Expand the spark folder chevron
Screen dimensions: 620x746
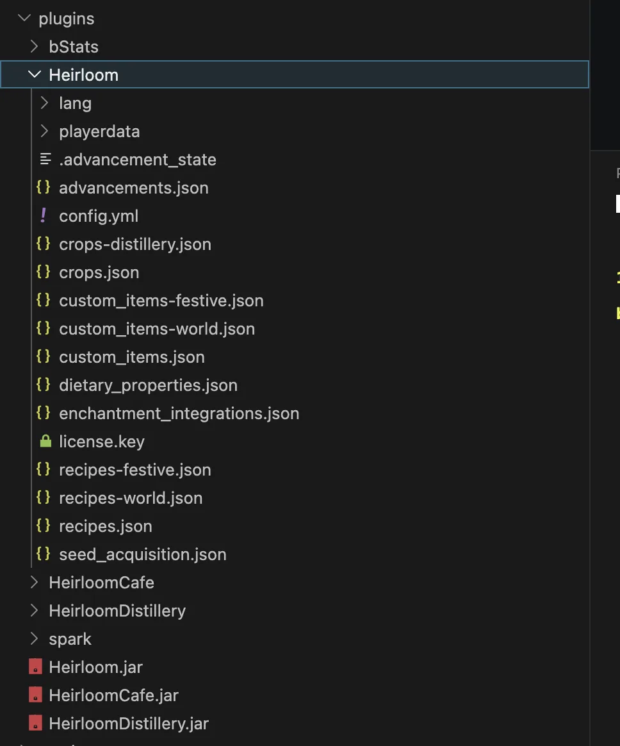34,638
